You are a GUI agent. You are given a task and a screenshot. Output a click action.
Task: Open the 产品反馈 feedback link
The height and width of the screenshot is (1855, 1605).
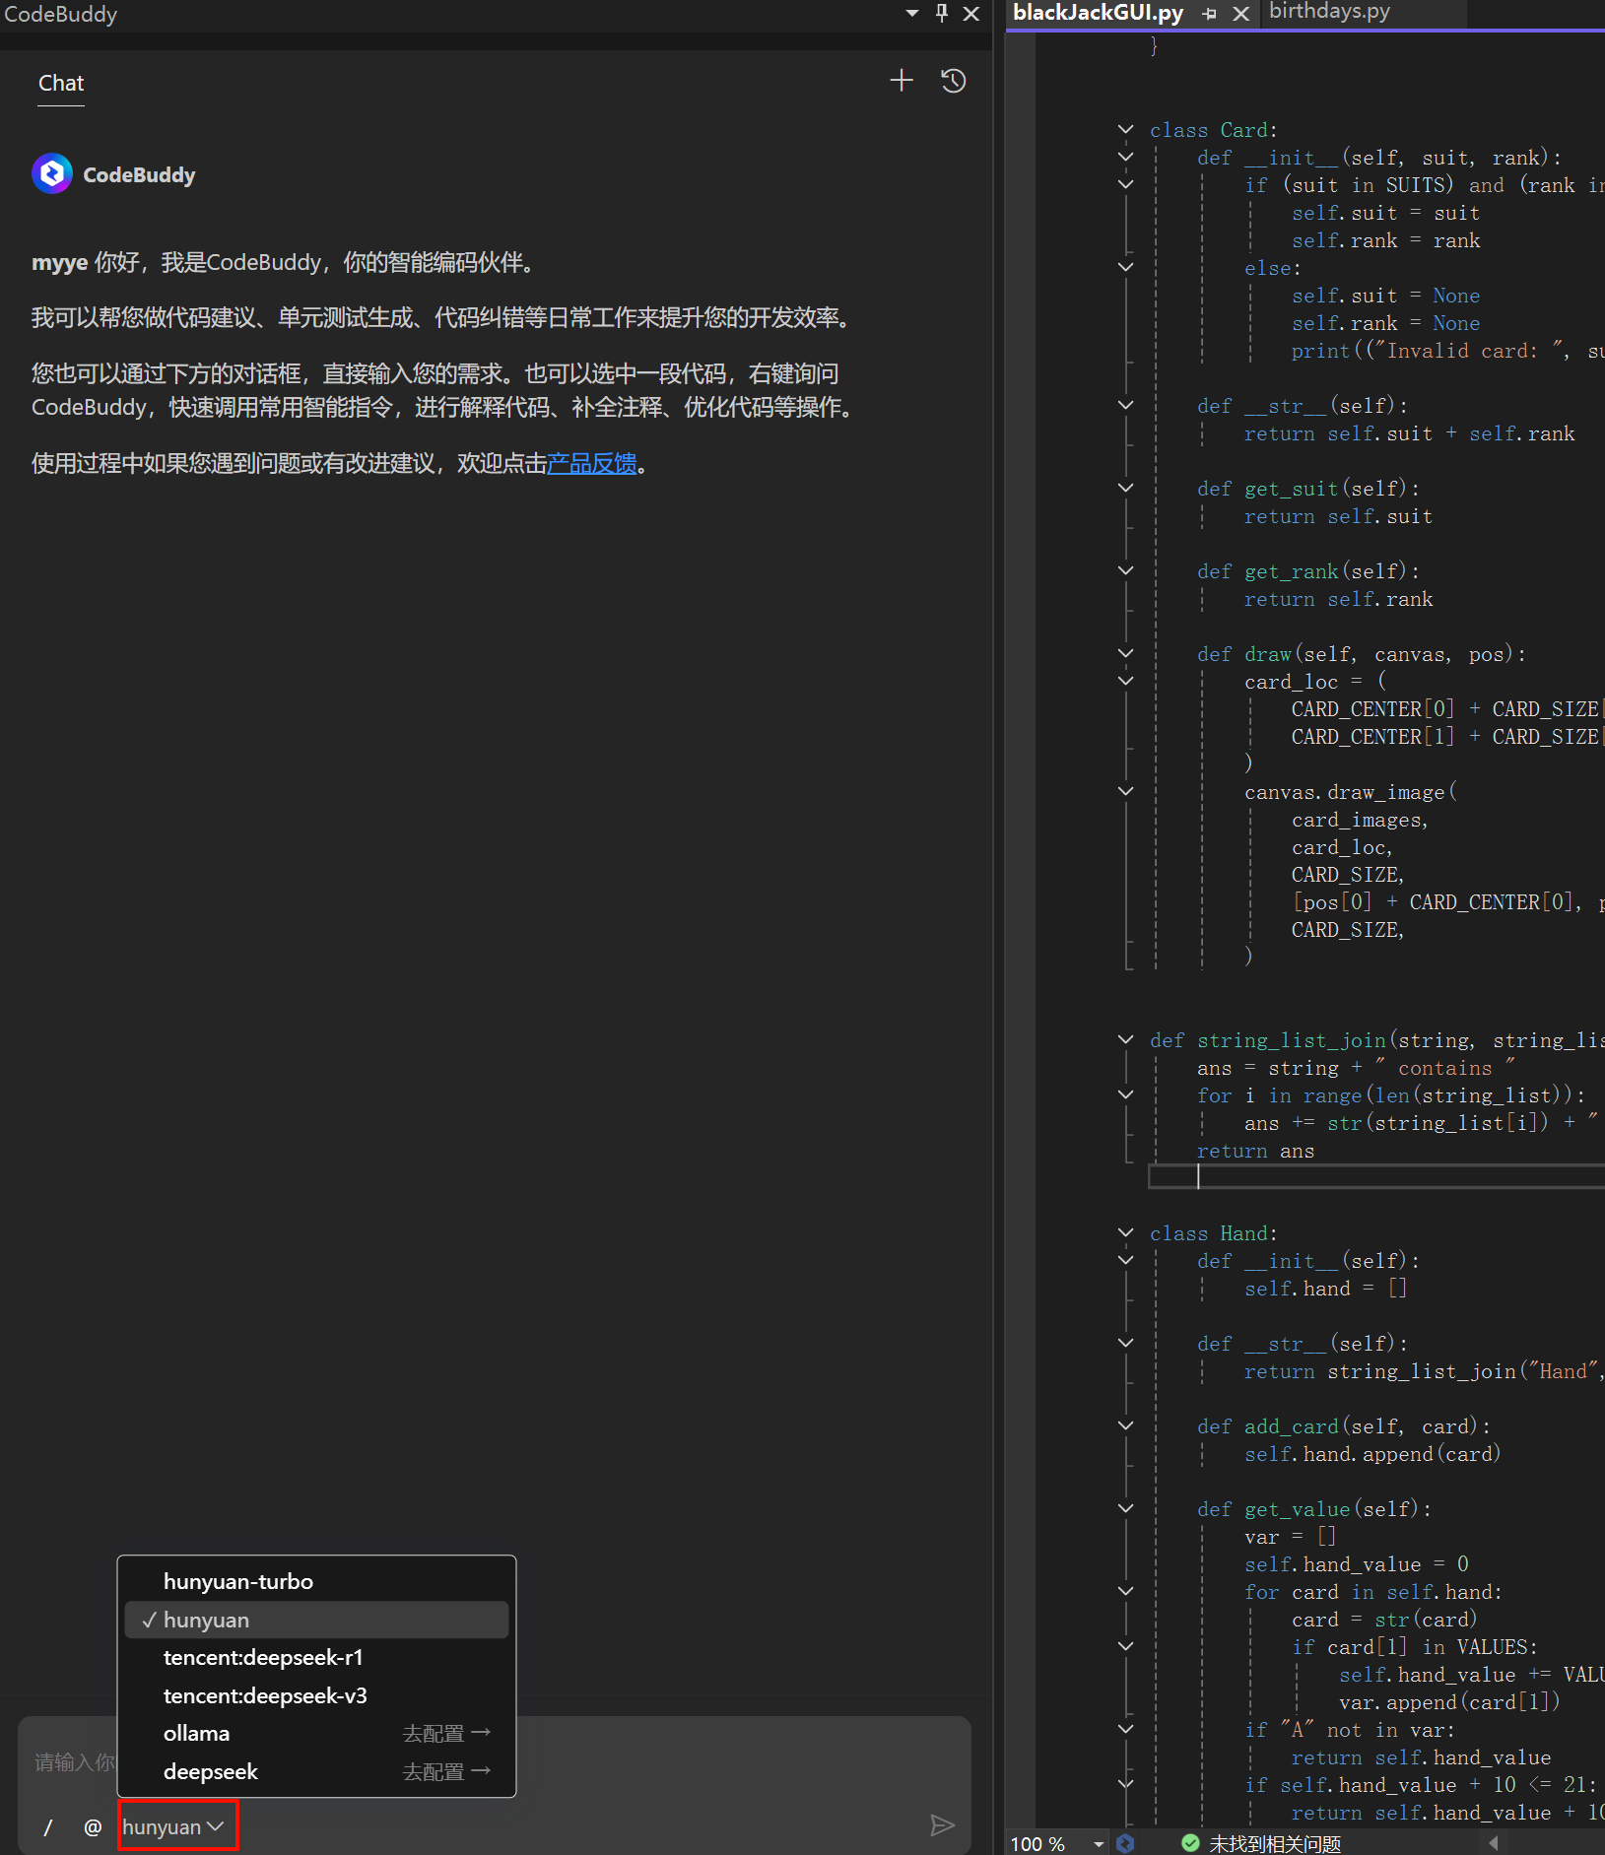click(591, 463)
